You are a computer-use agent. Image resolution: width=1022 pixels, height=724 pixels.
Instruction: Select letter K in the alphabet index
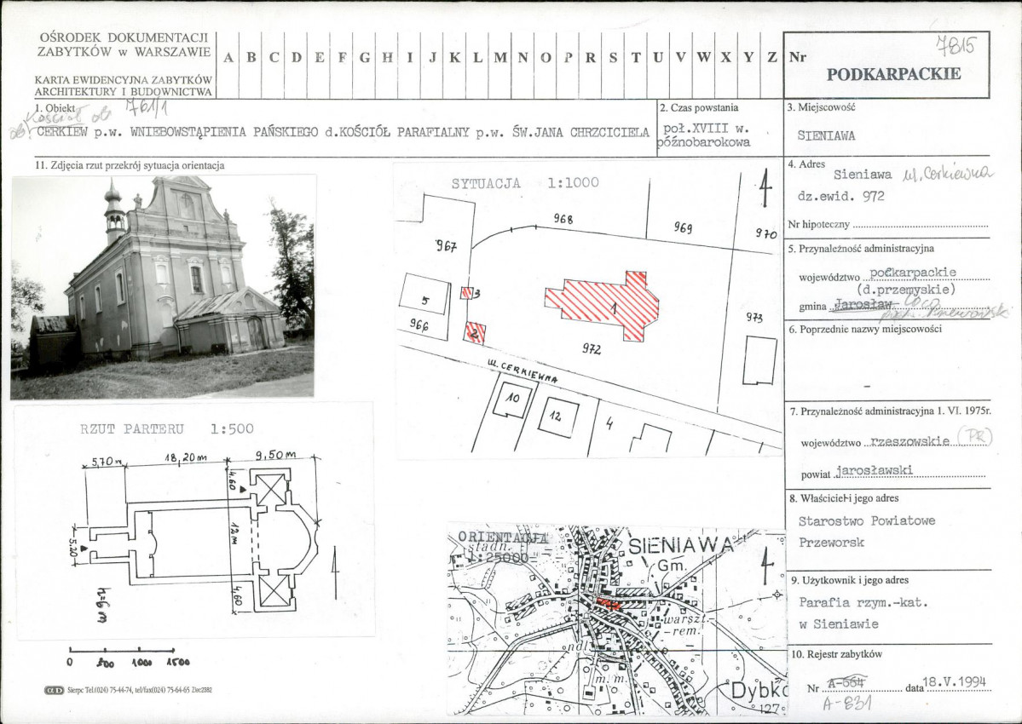click(455, 57)
